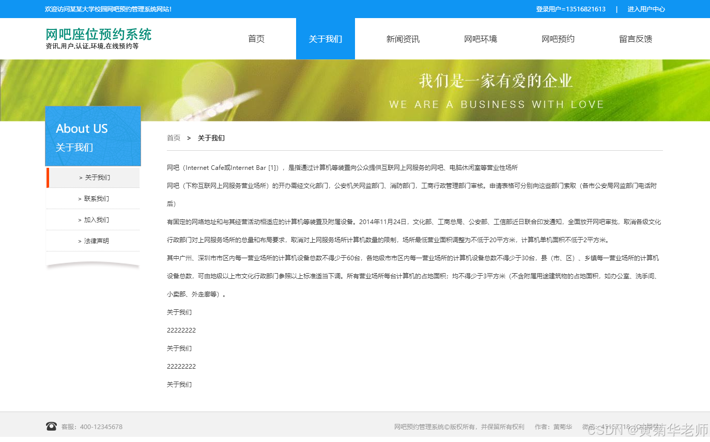Click the About US sidebar header
This screenshot has height=442, width=710.
(x=81, y=129)
